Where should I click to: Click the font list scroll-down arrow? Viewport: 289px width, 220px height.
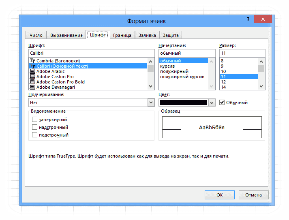(151, 86)
